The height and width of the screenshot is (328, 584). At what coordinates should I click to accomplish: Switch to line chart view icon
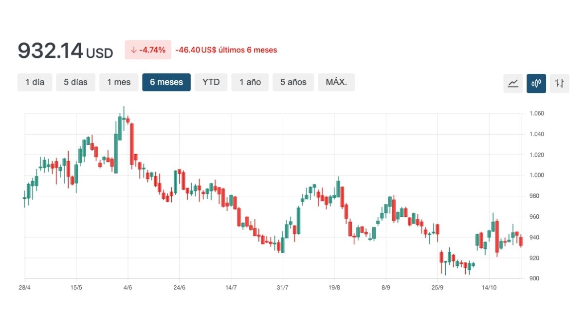pyautogui.click(x=513, y=83)
